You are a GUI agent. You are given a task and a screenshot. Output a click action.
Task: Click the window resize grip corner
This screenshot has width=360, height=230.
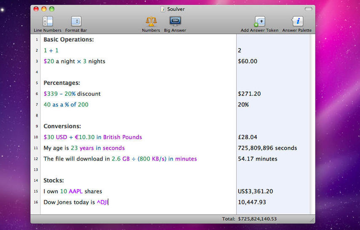tap(312, 220)
